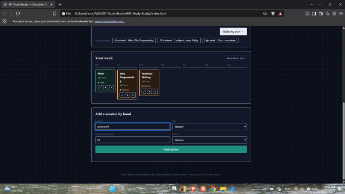Image resolution: width=345 pixels, height=194 pixels.
Task: Launch Chrome from the taskbar
Action: pos(213,189)
